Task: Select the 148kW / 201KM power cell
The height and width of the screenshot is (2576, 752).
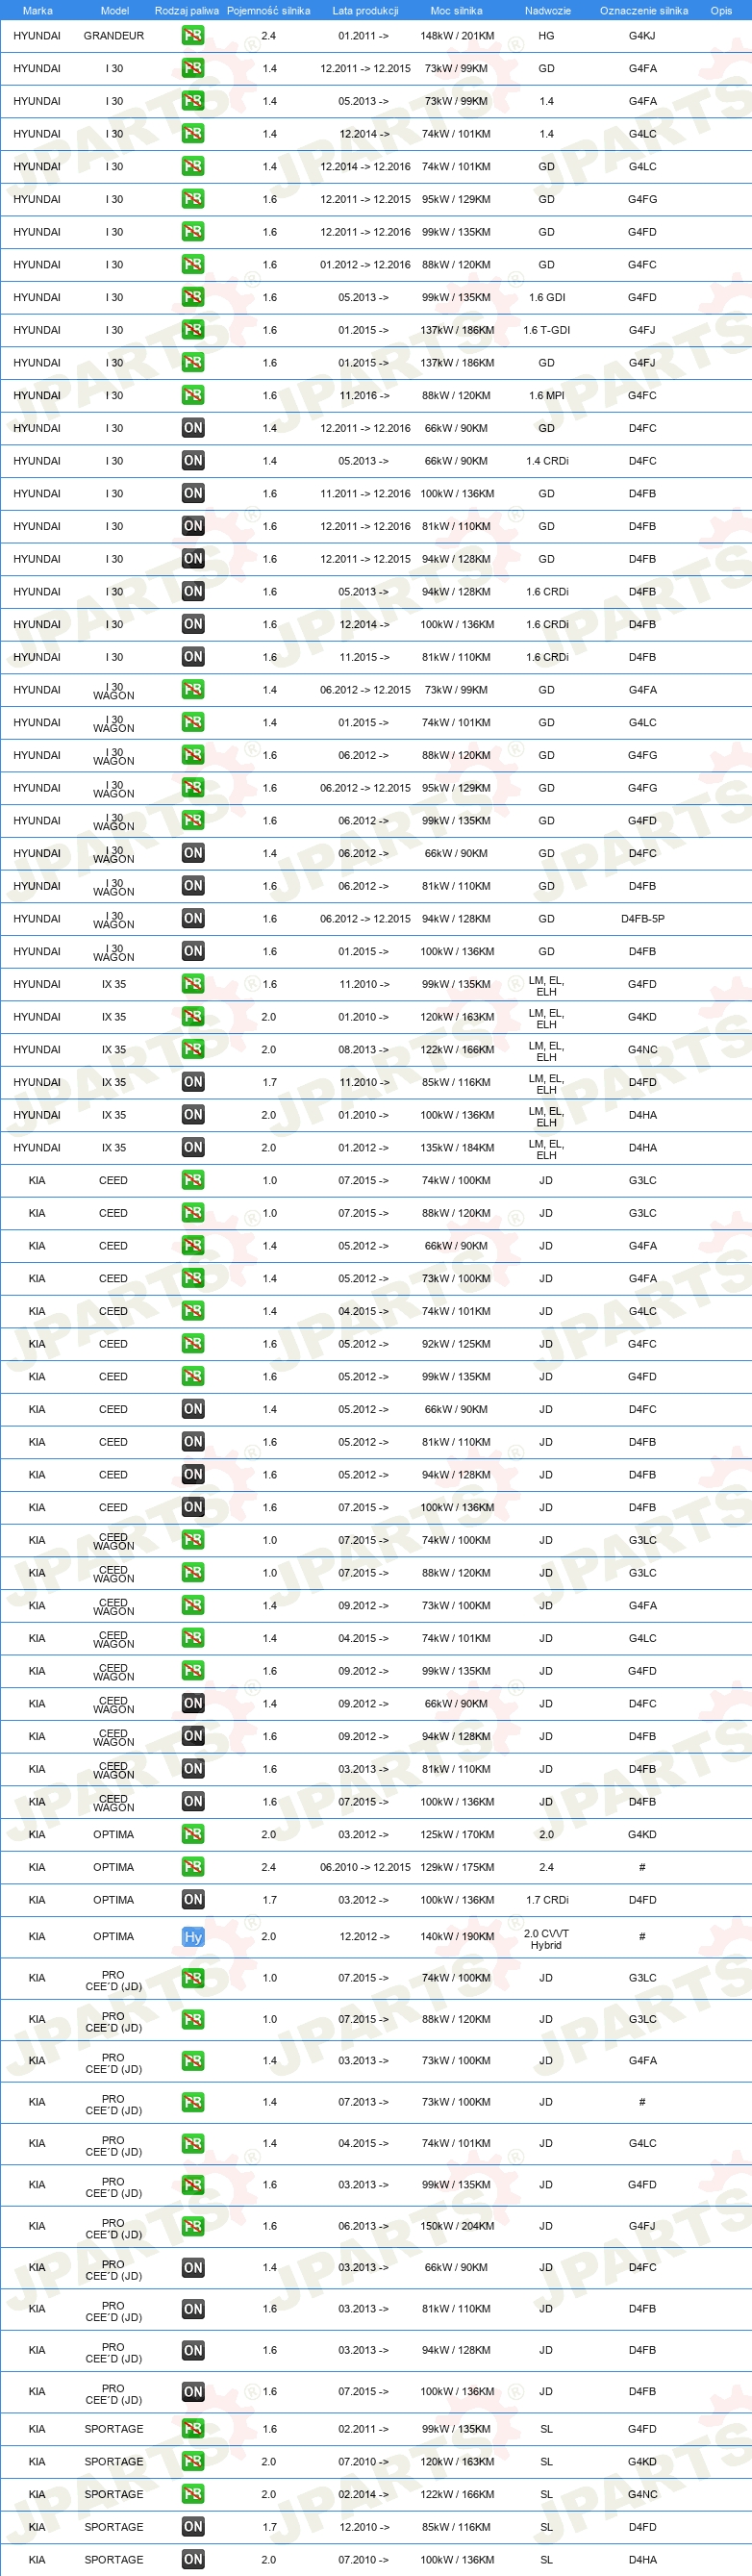Action: (457, 35)
